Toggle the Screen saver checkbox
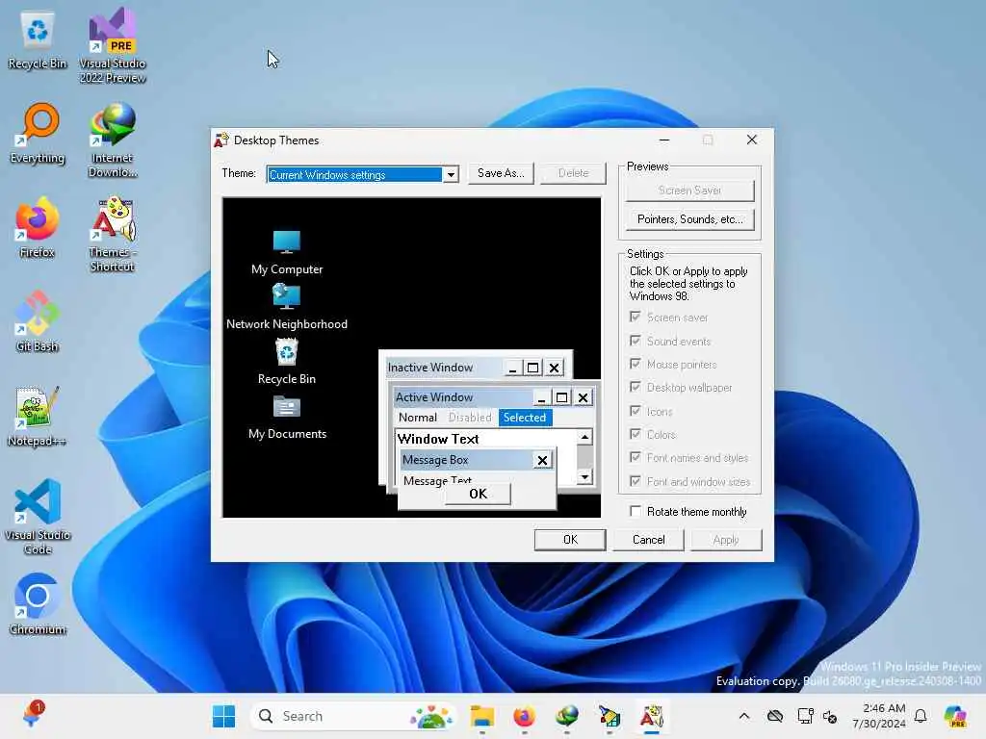The image size is (986, 739). tap(636, 317)
